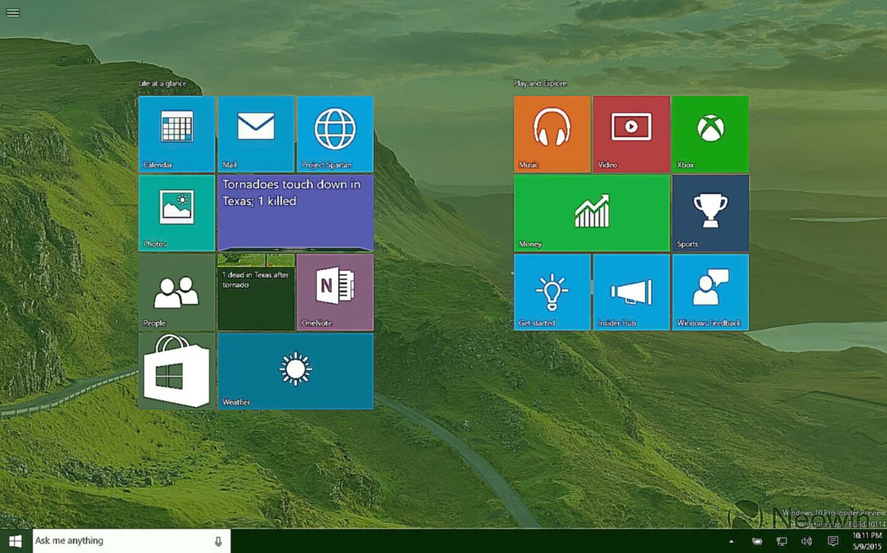Image resolution: width=887 pixels, height=553 pixels.
Task: Open the Store shopping bag tile
Action: point(177,371)
